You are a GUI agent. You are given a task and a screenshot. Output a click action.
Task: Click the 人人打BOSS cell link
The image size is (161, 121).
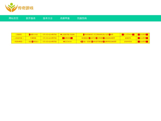[x=128, y=35]
